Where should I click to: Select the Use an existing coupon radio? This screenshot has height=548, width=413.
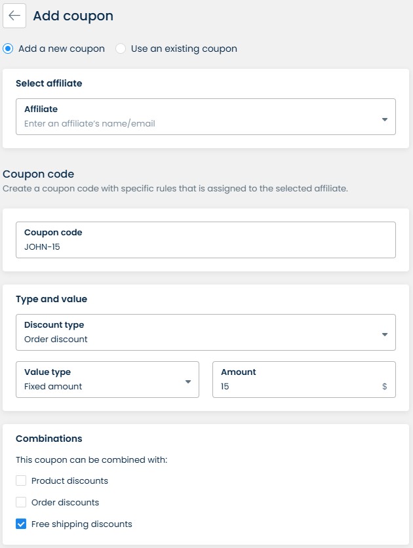[121, 49]
